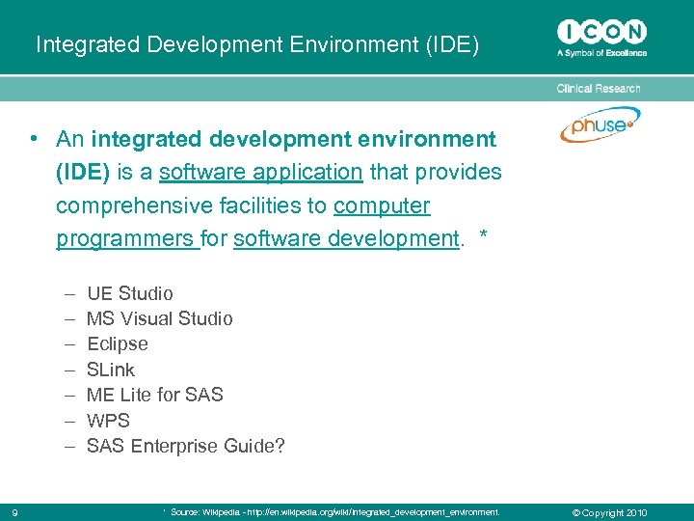The width and height of the screenshot is (694, 521).
Task: Click slide number 9 in the footer
Action: coord(15,513)
